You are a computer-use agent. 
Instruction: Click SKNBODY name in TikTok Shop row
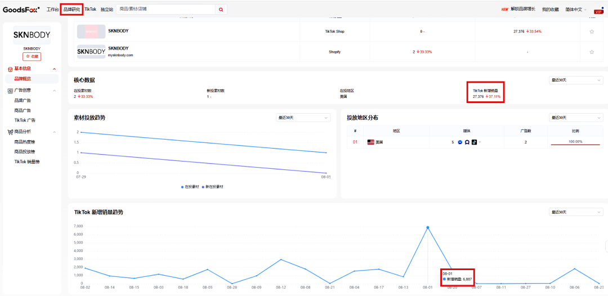[118, 30]
